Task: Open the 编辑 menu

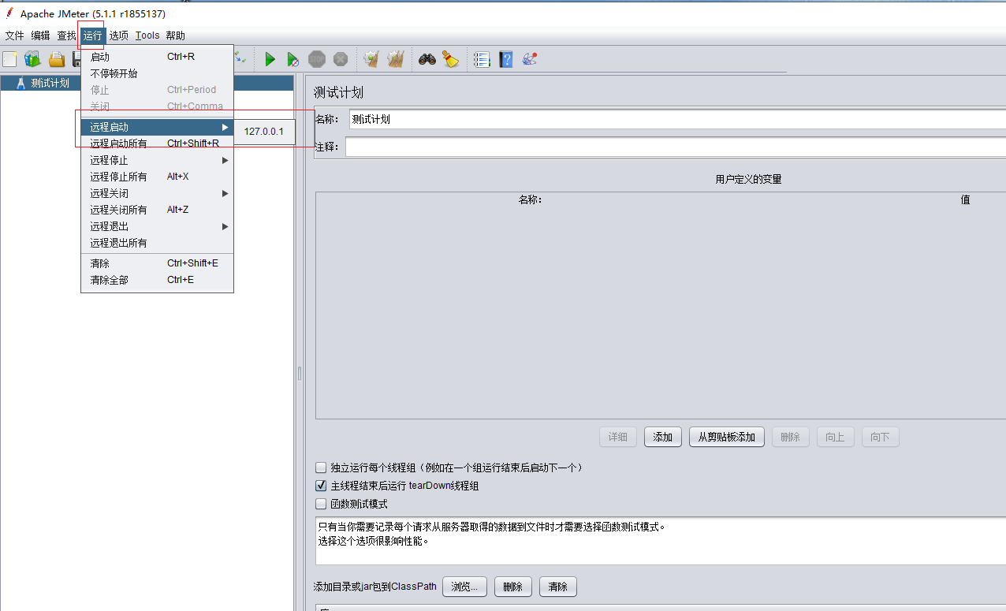Action: (40, 35)
